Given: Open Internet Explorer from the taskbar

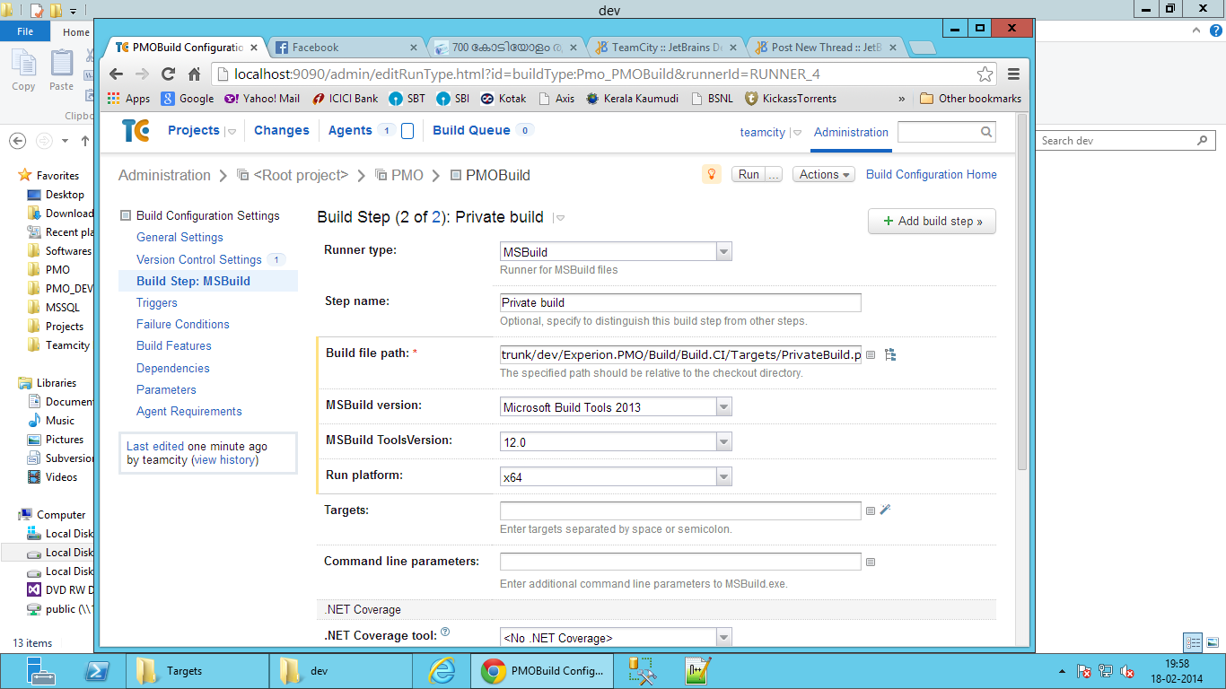Looking at the screenshot, I should (442, 671).
